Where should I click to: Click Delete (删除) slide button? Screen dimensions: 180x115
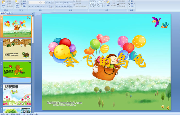click(x=23, y=6)
